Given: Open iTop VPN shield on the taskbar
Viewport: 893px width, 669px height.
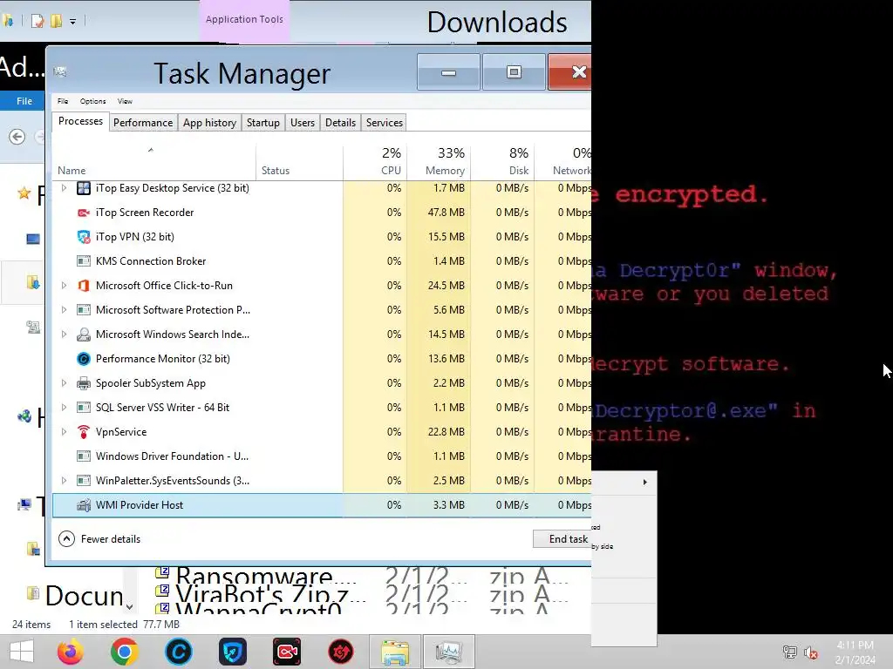Looking at the screenshot, I should tap(232, 652).
